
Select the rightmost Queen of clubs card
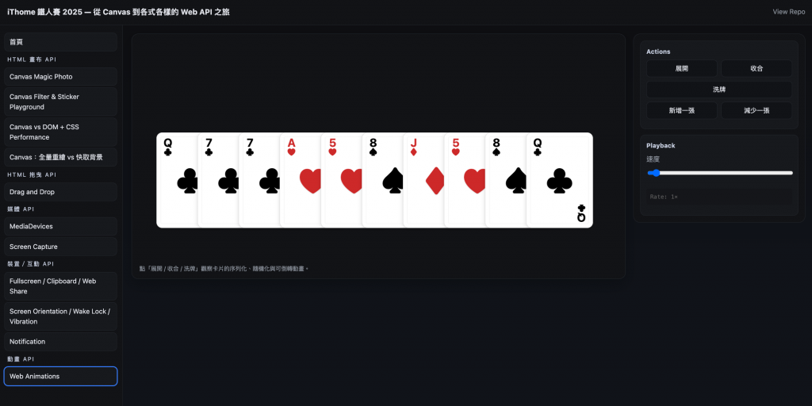pyautogui.click(x=560, y=180)
